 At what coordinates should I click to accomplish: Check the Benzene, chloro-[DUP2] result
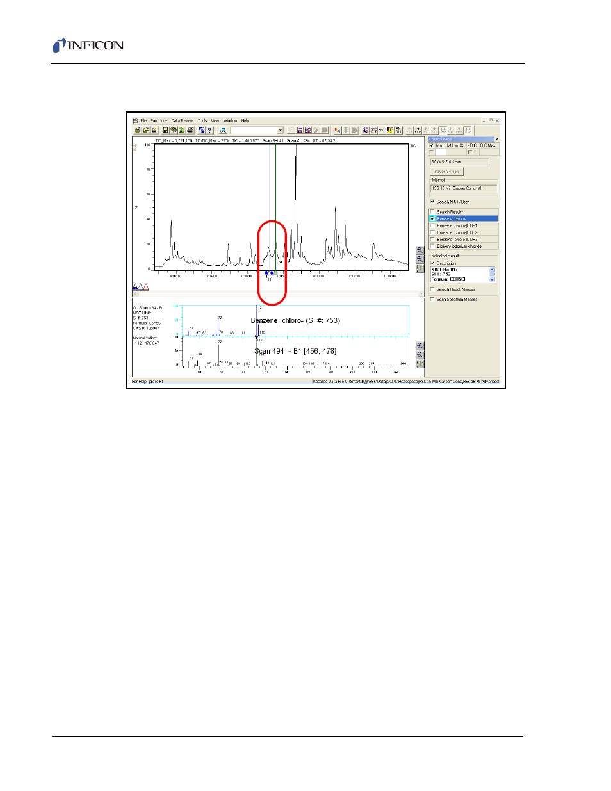point(433,232)
